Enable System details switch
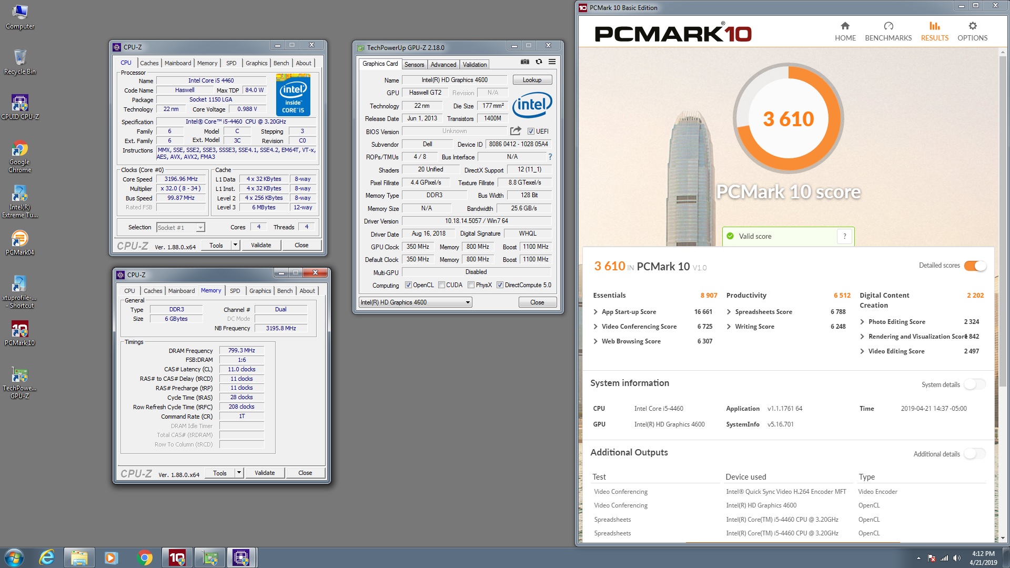The image size is (1010, 568). tap(975, 384)
